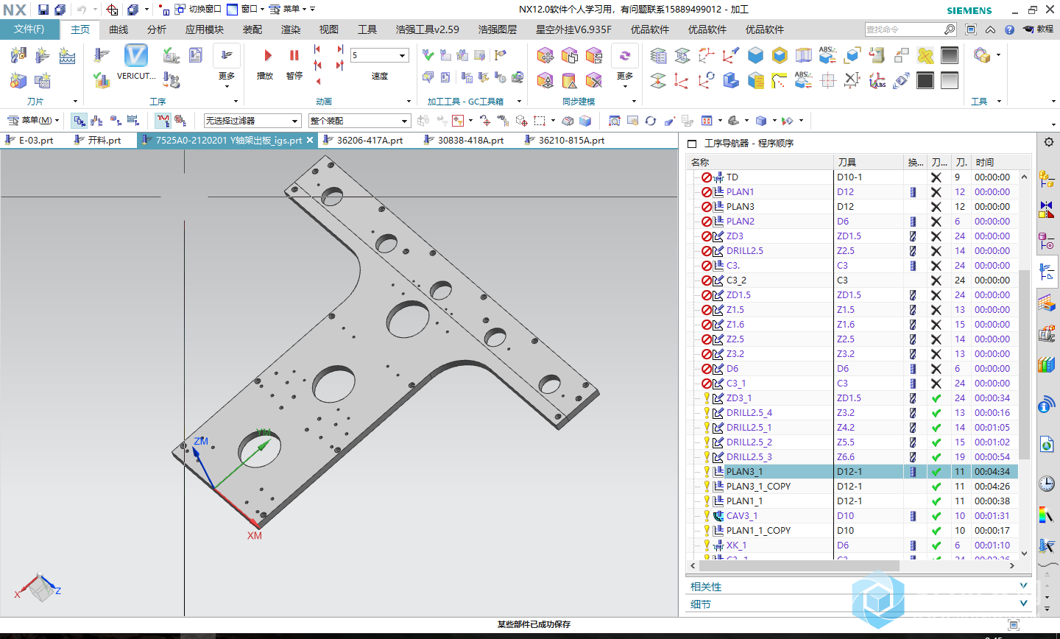Close the 7525A0-2120201 file tab
Screen dimensions: 1060x639
(x=310, y=140)
